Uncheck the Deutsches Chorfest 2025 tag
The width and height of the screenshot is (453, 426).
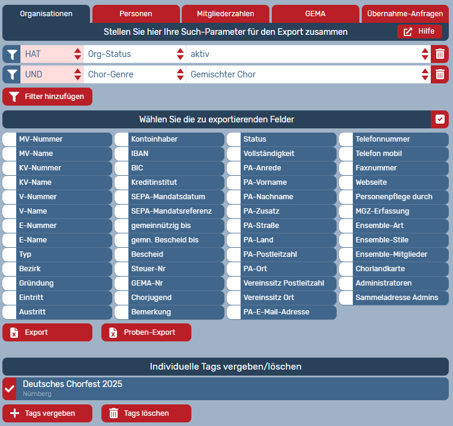click(10, 389)
